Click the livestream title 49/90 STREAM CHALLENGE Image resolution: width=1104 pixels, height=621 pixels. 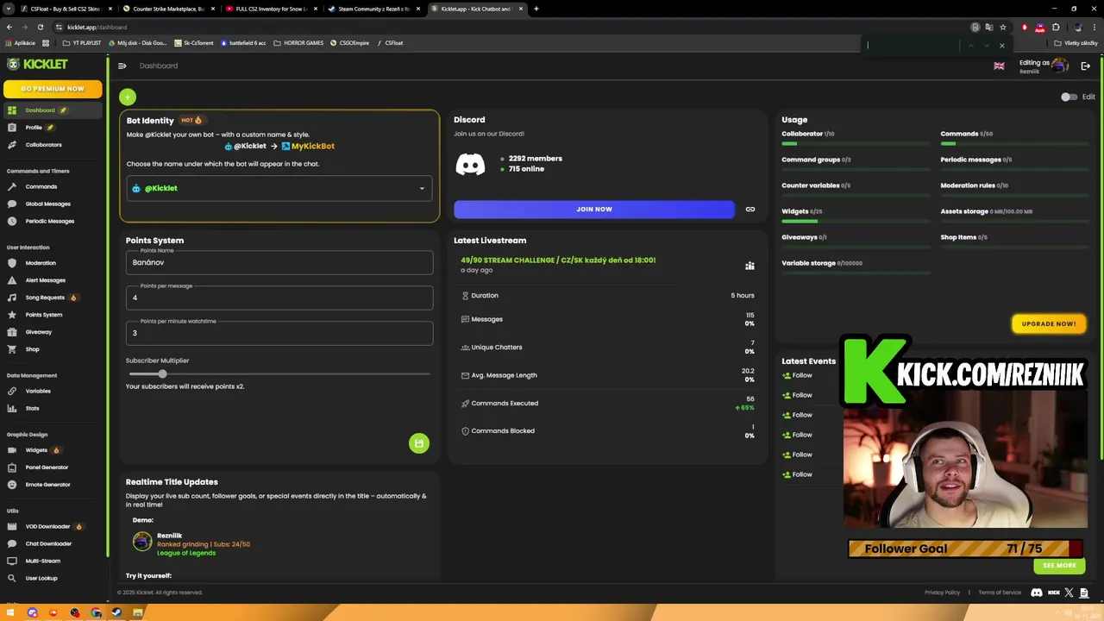tap(558, 260)
